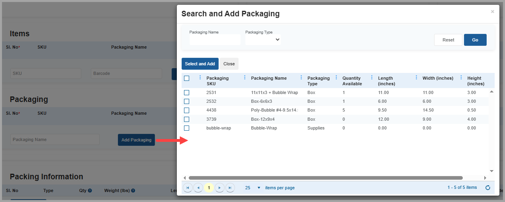Go to previous page of grid
505x202 pixels.
198,188
